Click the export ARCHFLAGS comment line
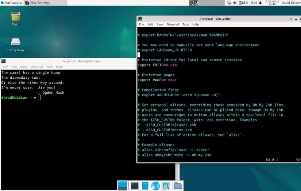 coord(179,95)
